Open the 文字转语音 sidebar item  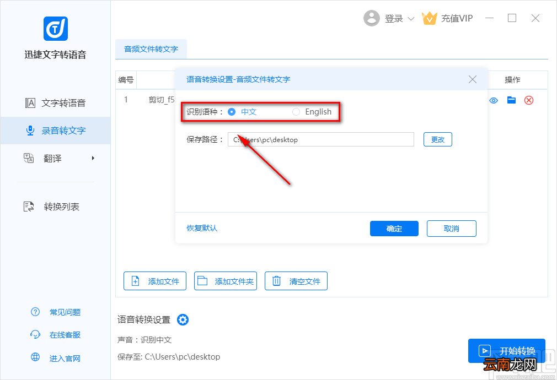(x=55, y=103)
